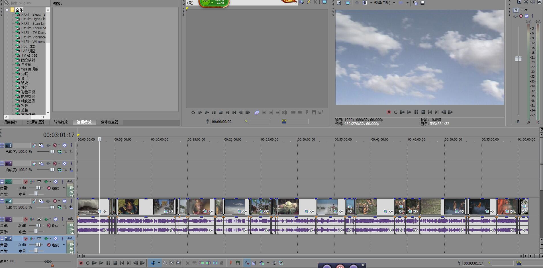
Task: Switch to the 媒体发生器 tab
Action: (x=109, y=122)
